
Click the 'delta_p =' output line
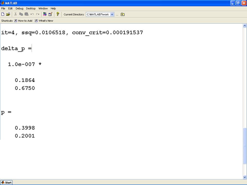click(x=16, y=49)
